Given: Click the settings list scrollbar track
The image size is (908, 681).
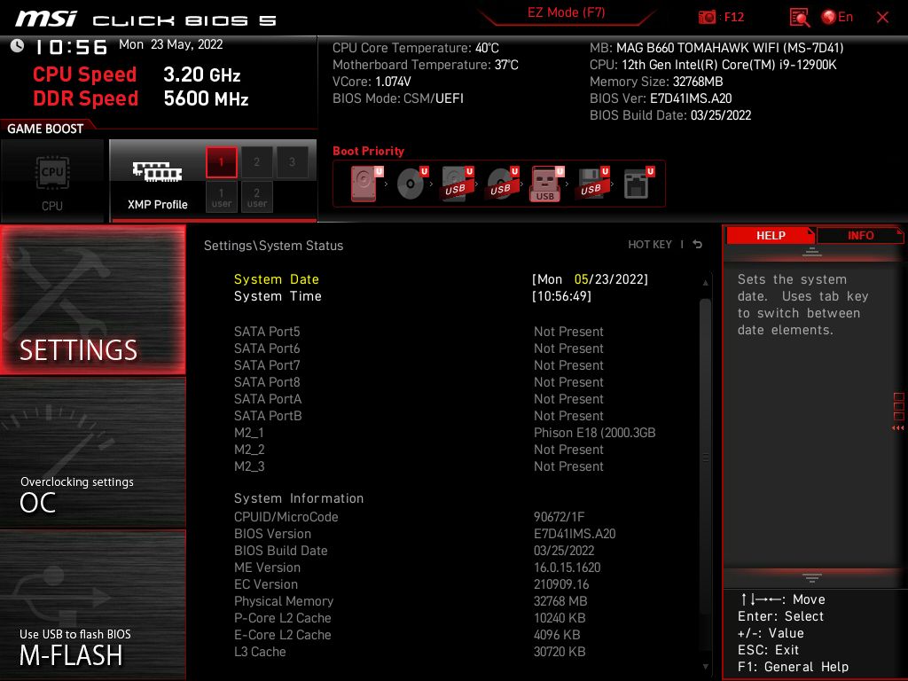Looking at the screenshot, I should coord(705,475).
